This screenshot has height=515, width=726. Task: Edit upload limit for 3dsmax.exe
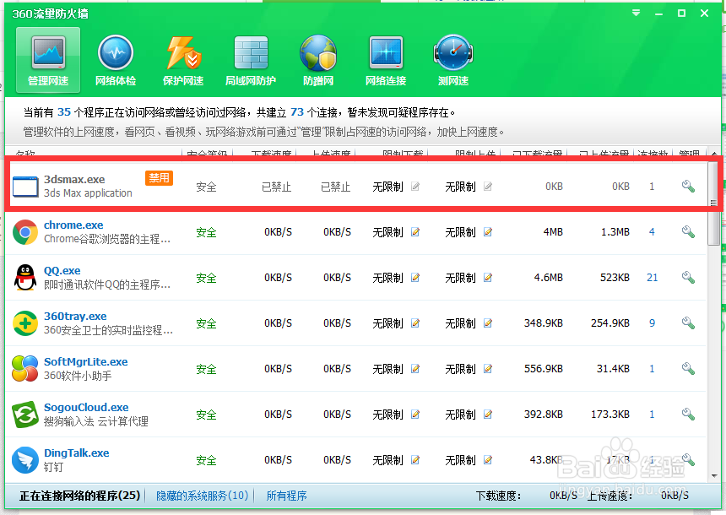tap(488, 187)
